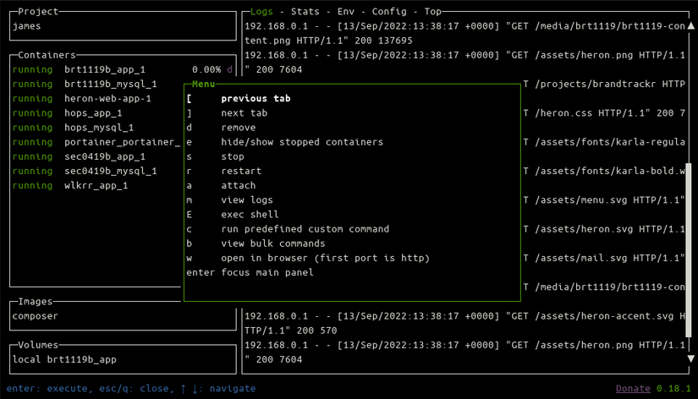
Task: Select 'next tab' menu entry
Action: [352, 113]
